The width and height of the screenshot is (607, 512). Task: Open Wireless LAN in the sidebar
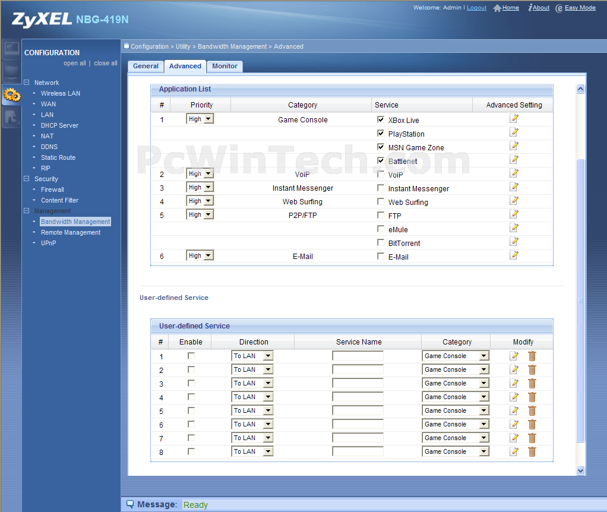click(x=61, y=93)
